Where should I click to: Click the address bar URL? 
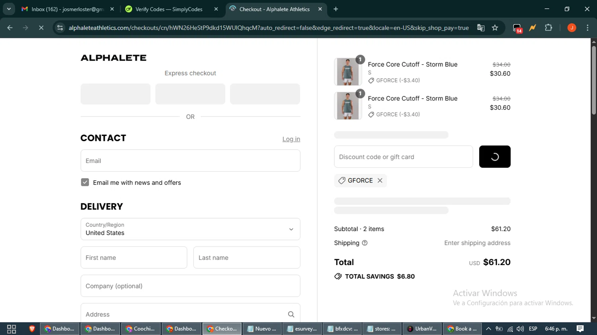[x=269, y=28]
